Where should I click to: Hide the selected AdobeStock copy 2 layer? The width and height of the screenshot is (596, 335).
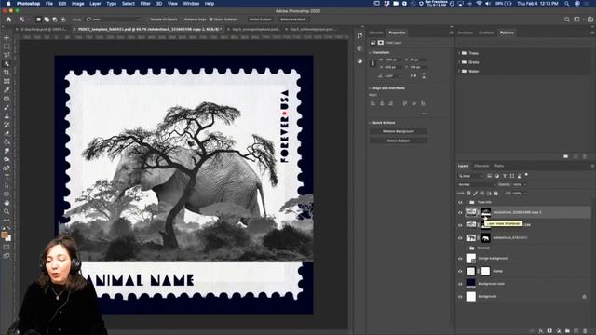[x=460, y=213]
